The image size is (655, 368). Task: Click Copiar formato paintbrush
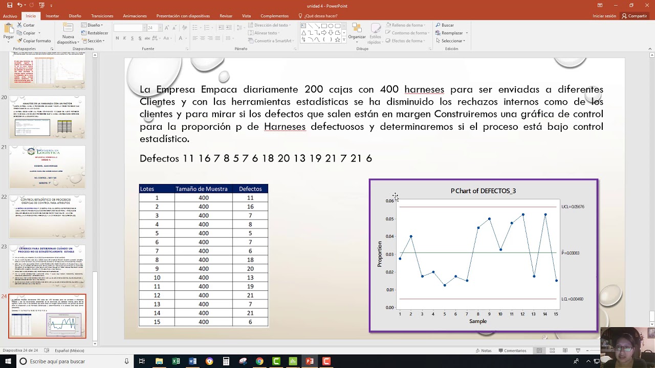click(34, 41)
